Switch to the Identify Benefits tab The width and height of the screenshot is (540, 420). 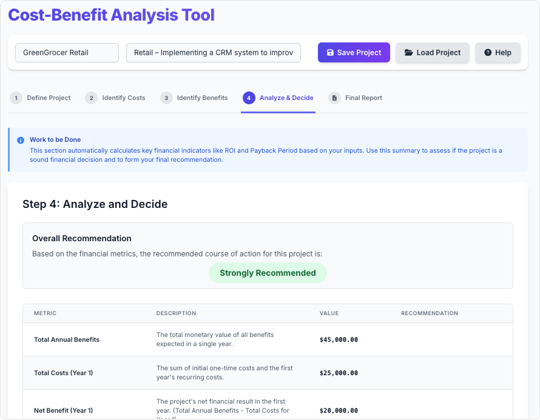click(x=194, y=98)
